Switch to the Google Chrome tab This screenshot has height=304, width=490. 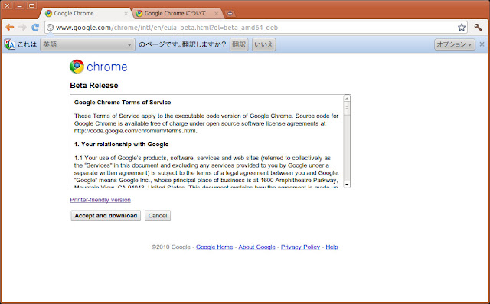click(85, 14)
